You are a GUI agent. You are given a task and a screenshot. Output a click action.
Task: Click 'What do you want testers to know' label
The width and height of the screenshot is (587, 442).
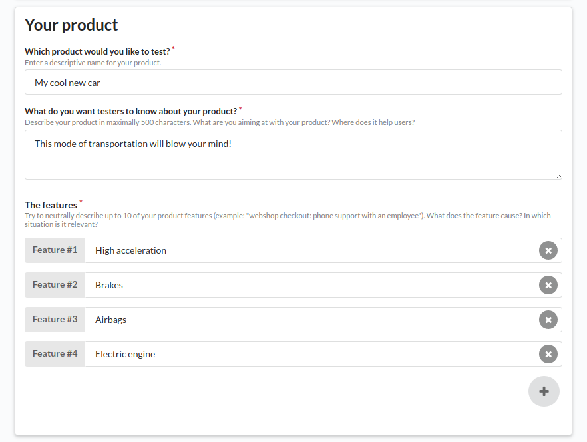click(x=131, y=111)
